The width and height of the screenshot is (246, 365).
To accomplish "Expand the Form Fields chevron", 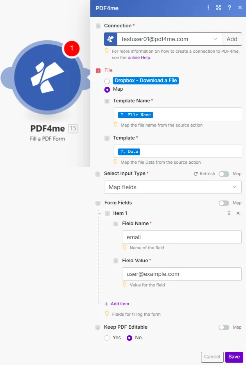I will coord(98,203).
